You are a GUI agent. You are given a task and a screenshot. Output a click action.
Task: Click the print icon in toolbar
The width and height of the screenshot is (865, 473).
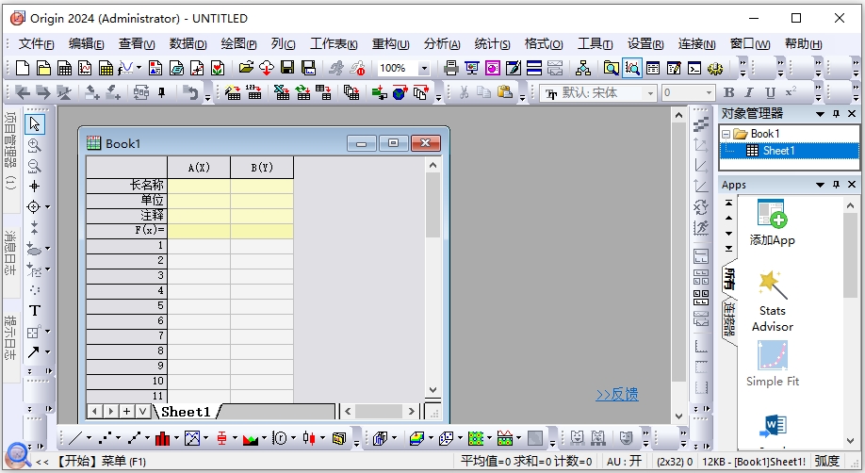451,68
